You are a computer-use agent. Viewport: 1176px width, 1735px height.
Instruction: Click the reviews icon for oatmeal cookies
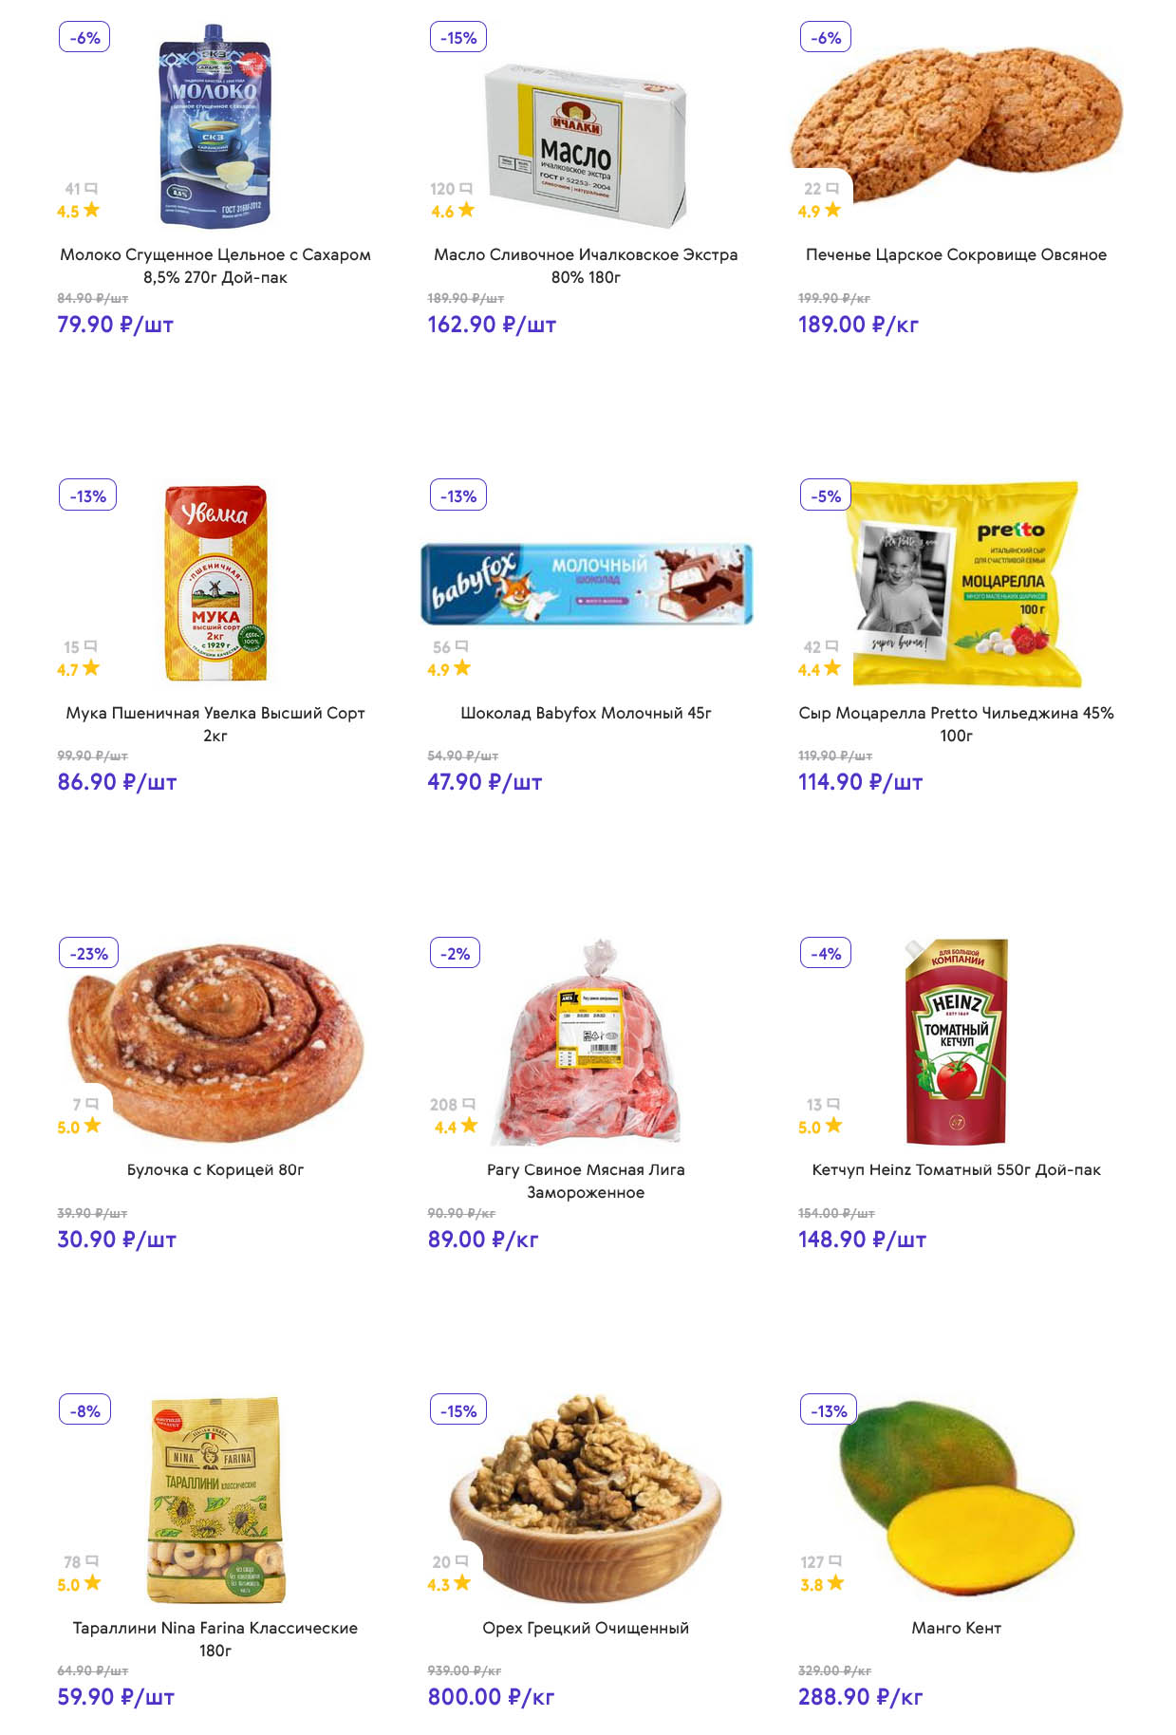[x=832, y=189]
